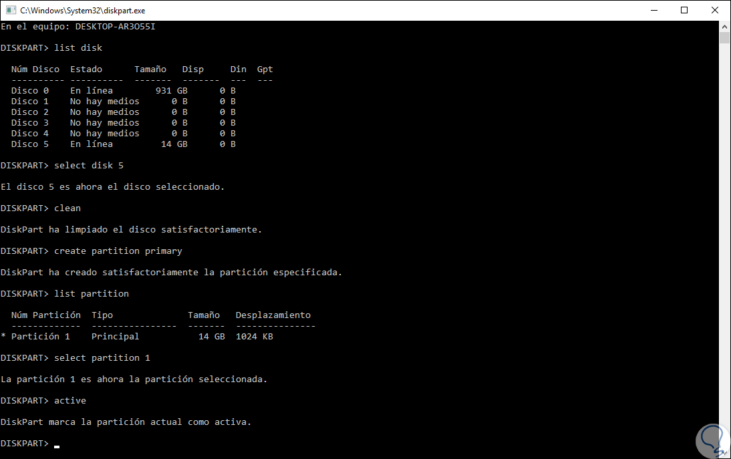Click 'No hay medios' status of Disco 1
This screenshot has width=731, height=459.
click(x=104, y=102)
